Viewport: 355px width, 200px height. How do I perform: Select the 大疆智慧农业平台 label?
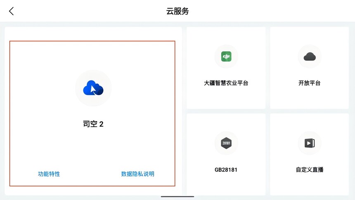point(226,83)
